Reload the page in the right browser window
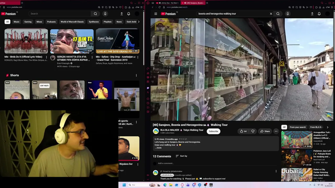This screenshot has height=188, width=335. (x=159, y=7)
